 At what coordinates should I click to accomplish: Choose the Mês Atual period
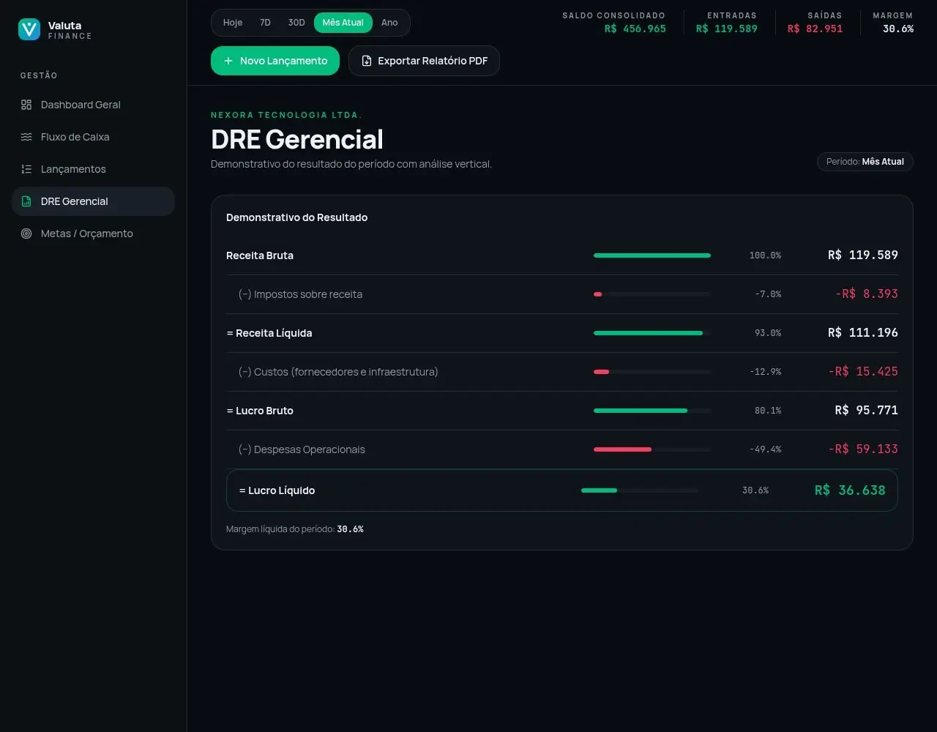[343, 23]
